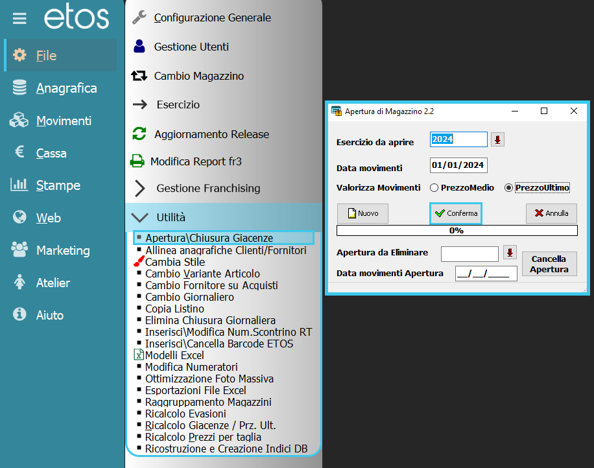Screen dimensions: 594x468
Task: Open Gestione Utenti
Action: coord(191,47)
